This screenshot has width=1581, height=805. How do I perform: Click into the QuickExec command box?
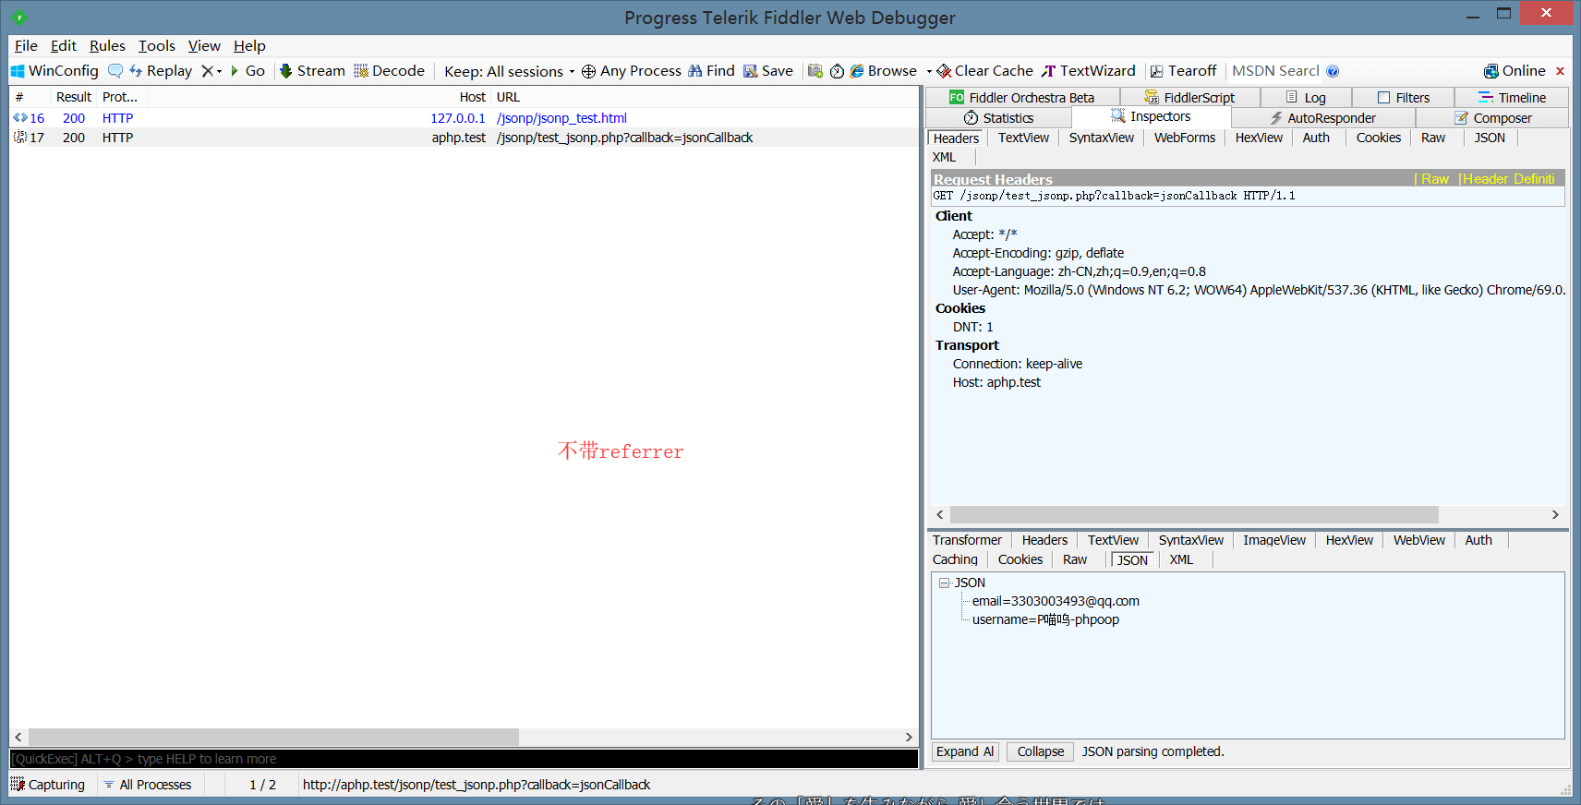[464, 759]
